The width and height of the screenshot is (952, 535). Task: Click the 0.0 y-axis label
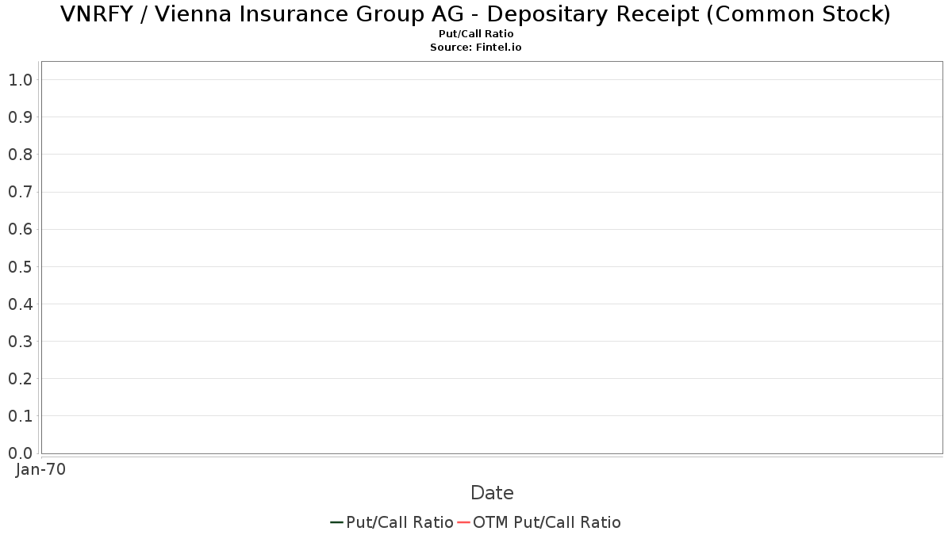21,453
